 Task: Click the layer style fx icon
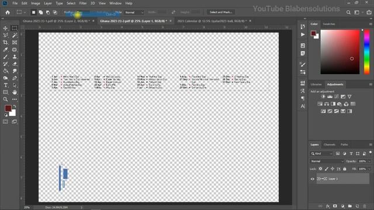pyautogui.click(x=328, y=206)
